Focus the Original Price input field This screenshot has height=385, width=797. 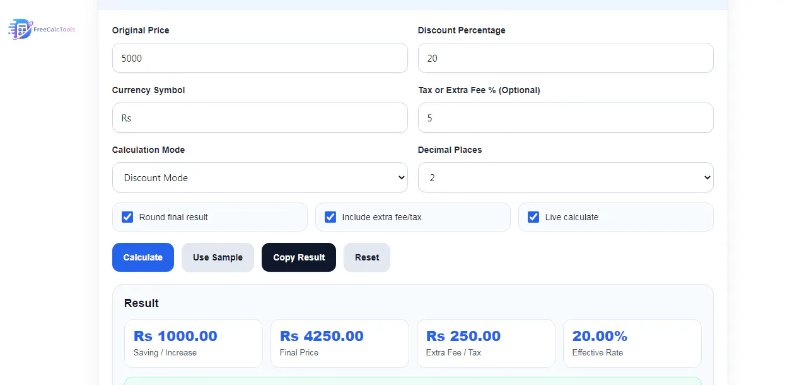(260, 58)
